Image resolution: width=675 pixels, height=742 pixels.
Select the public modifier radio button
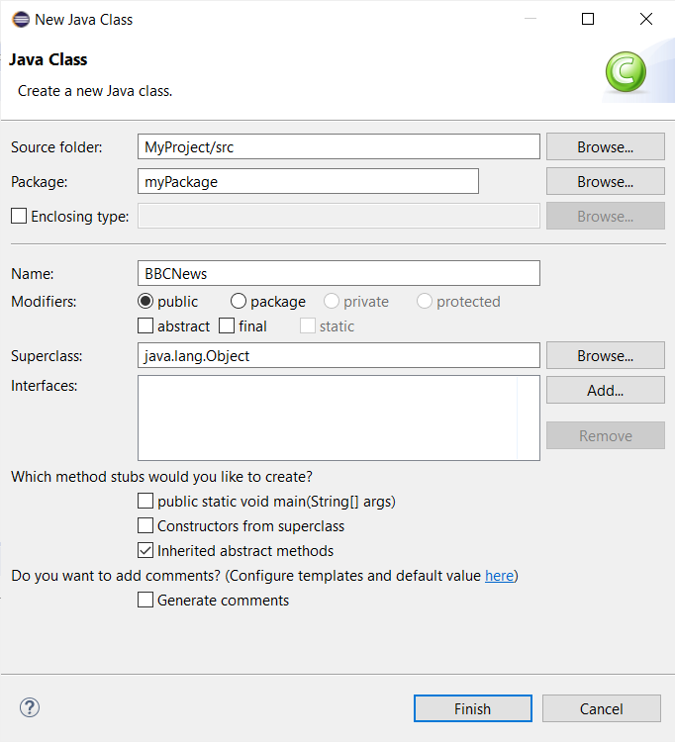coord(146,302)
